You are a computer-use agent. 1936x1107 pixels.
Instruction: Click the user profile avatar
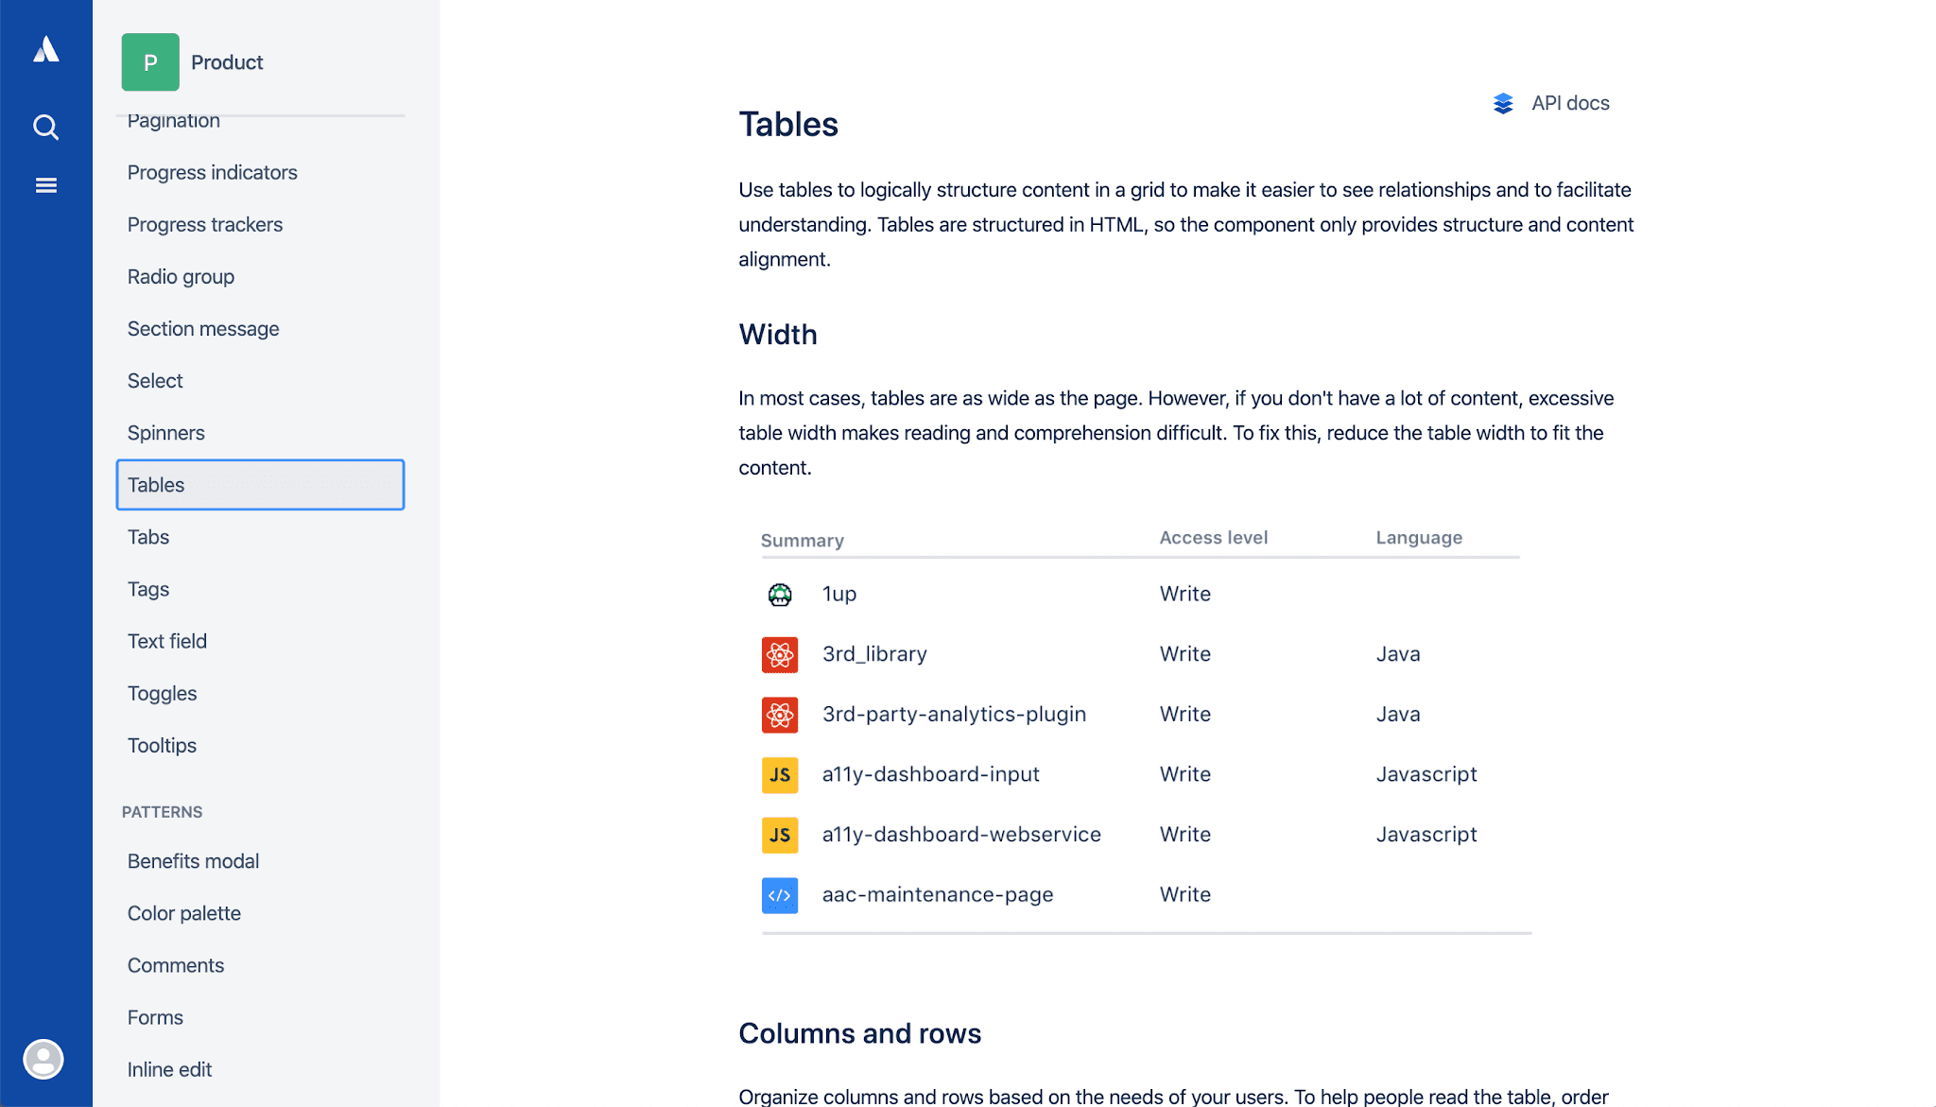pyautogui.click(x=43, y=1059)
